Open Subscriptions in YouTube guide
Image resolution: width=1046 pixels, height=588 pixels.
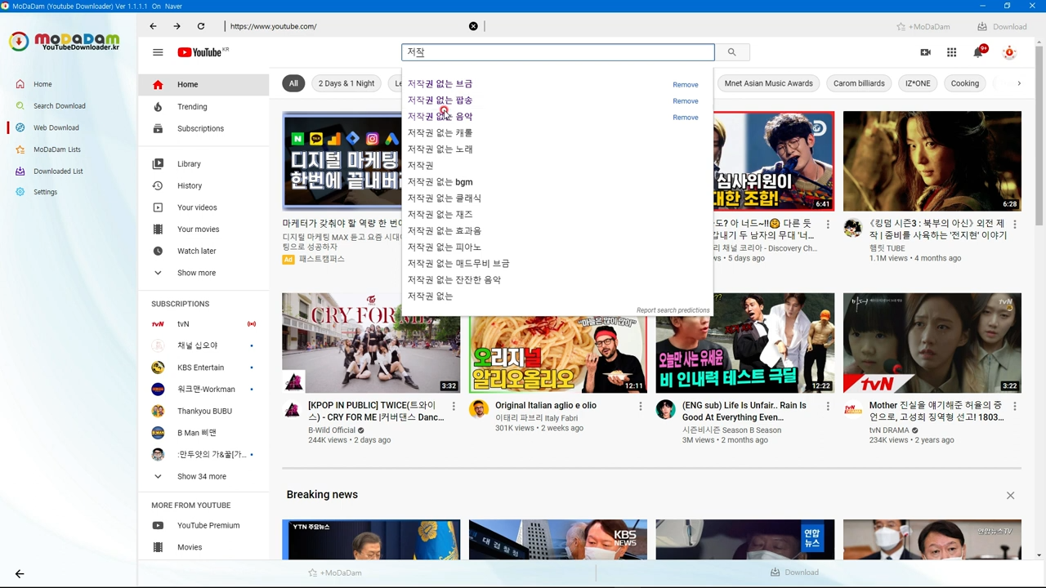pyautogui.click(x=203, y=128)
